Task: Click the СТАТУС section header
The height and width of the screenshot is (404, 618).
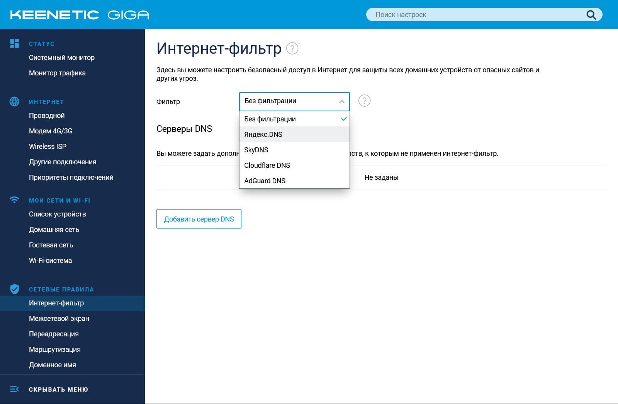Action: coord(42,44)
